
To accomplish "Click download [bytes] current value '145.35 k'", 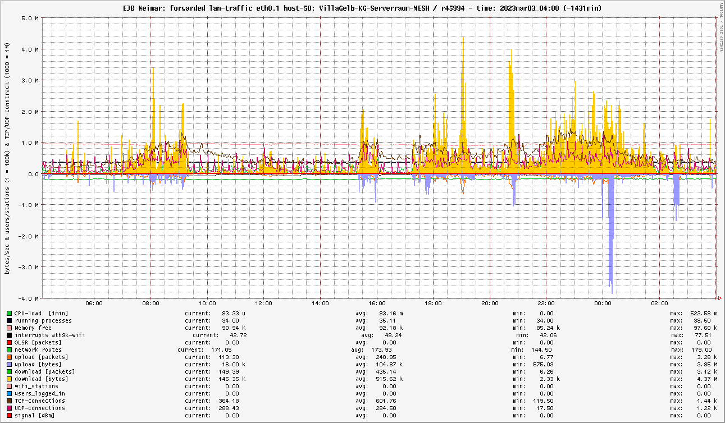I will pos(232,379).
